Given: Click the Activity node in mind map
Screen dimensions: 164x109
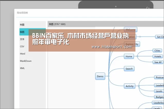Looking at the screenshot, I should point(130,86).
